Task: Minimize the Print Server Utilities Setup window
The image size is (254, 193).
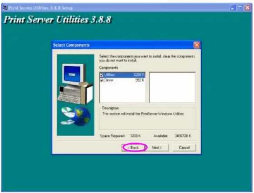Action: pyautogui.click(x=233, y=8)
